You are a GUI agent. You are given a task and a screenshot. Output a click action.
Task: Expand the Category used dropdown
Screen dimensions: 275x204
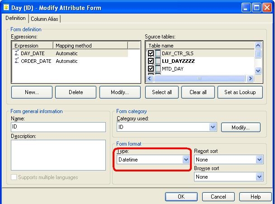click(213, 128)
